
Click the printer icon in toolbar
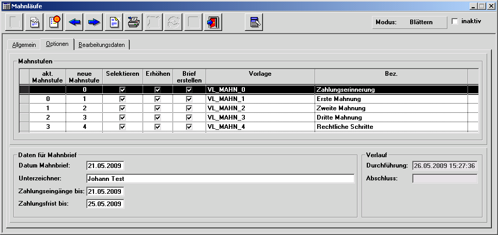pyautogui.click(x=134, y=23)
